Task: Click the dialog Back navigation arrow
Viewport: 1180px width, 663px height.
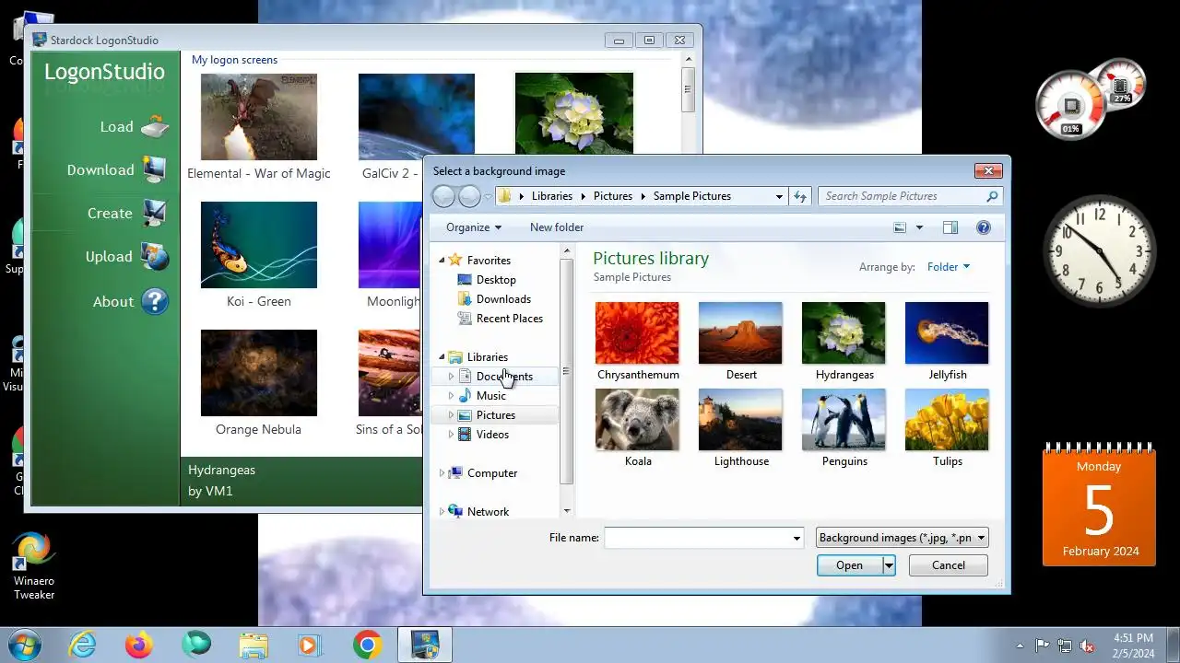Action: pyautogui.click(x=444, y=196)
